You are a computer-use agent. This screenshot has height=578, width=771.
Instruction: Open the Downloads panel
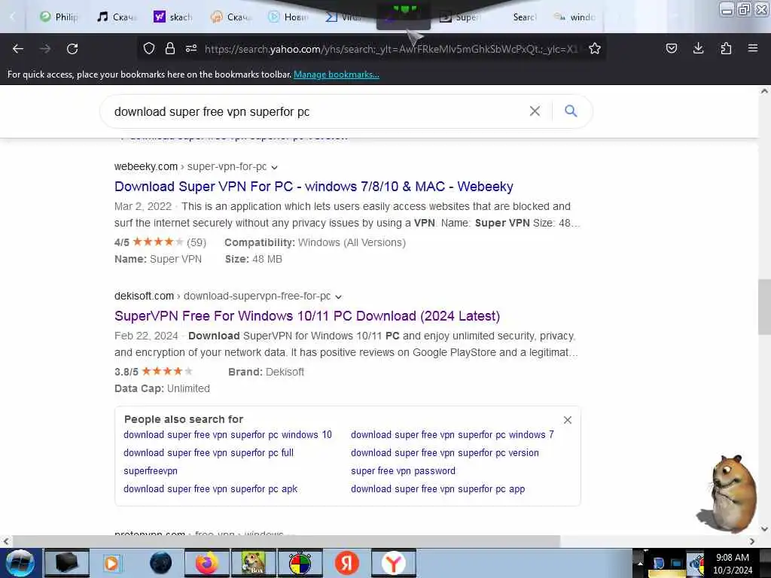[x=698, y=48]
